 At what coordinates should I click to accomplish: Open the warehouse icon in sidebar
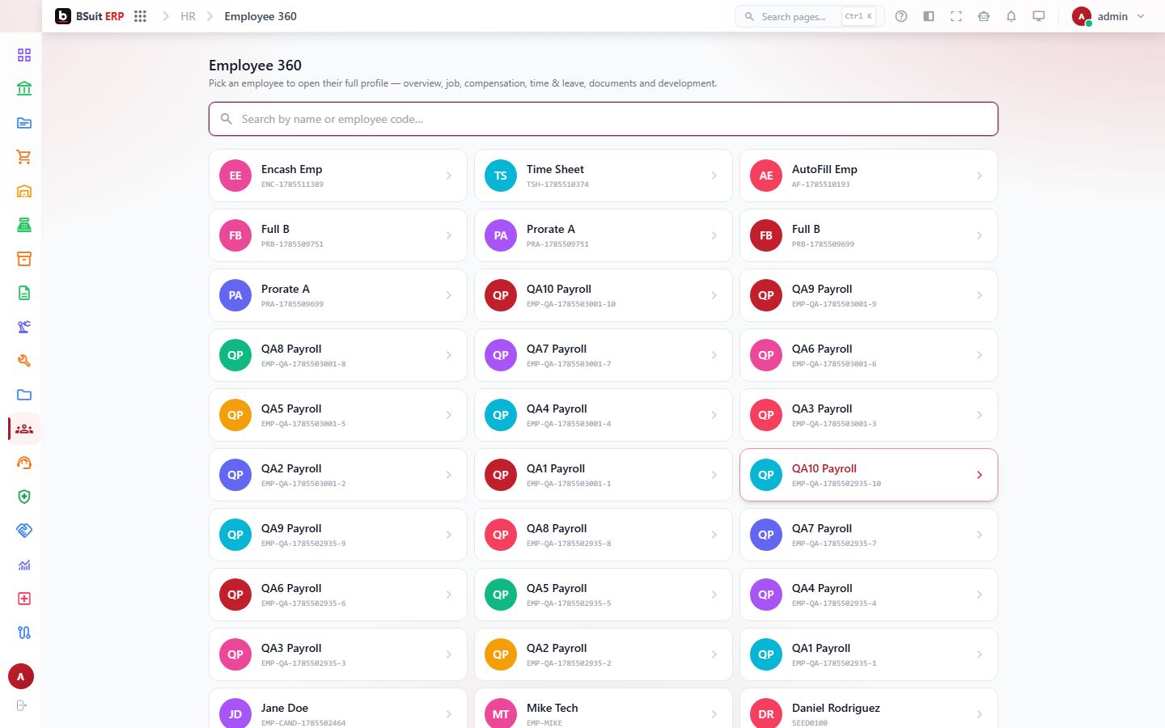[x=24, y=191]
